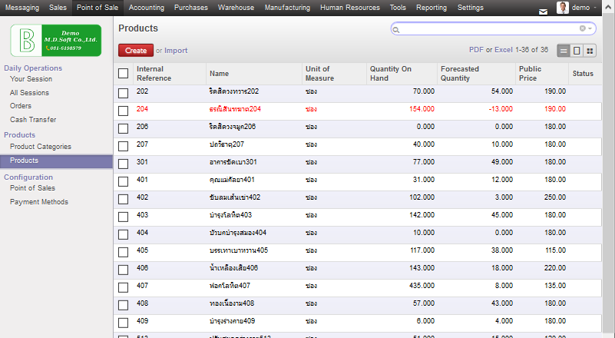Screen dimensions: 615x338
Task: Open the mail inbox envelope icon
Action: coord(544,12)
